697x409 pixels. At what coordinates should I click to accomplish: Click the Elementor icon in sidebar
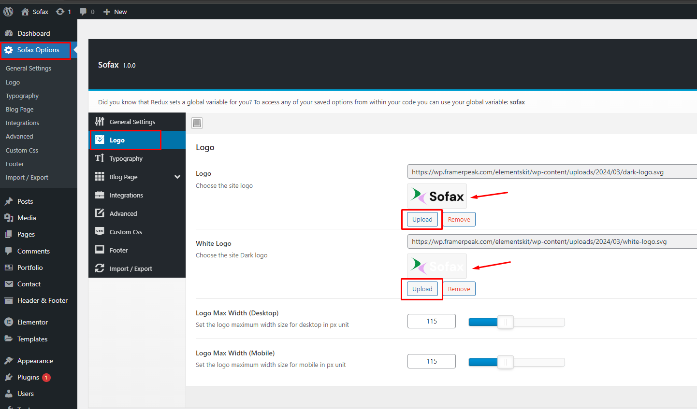9,322
